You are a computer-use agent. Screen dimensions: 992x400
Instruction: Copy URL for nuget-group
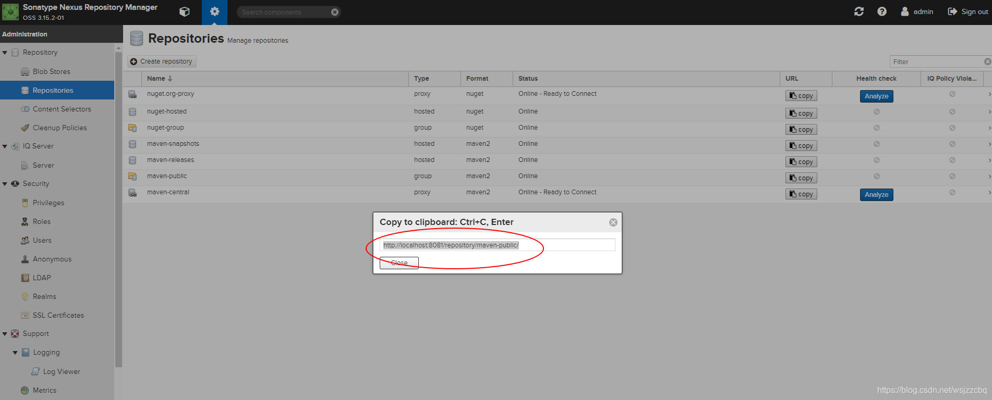[801, 130]
